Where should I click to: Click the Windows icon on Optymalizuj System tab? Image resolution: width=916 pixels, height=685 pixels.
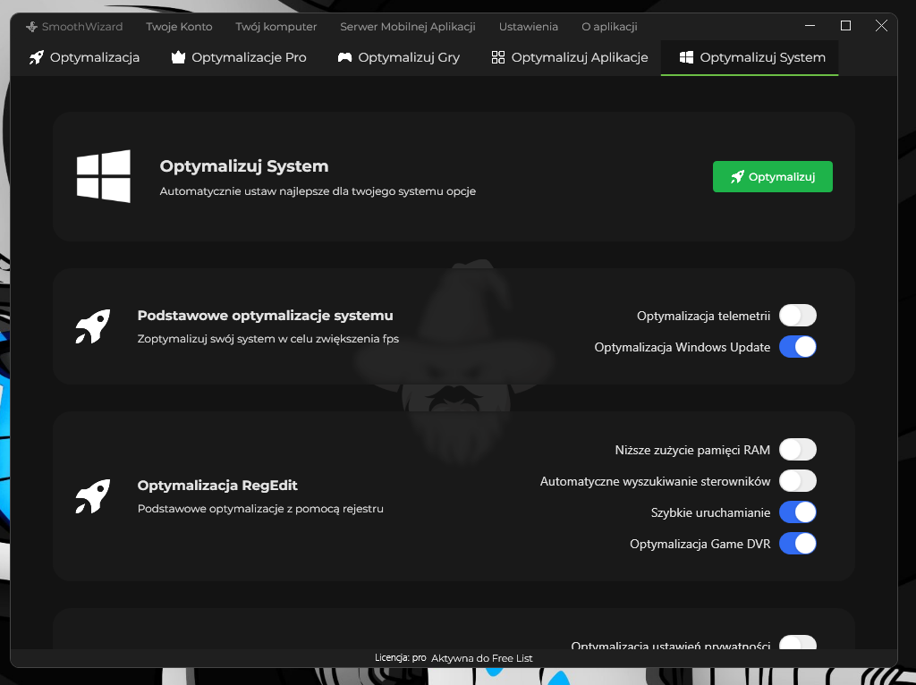tap(686, 57)
